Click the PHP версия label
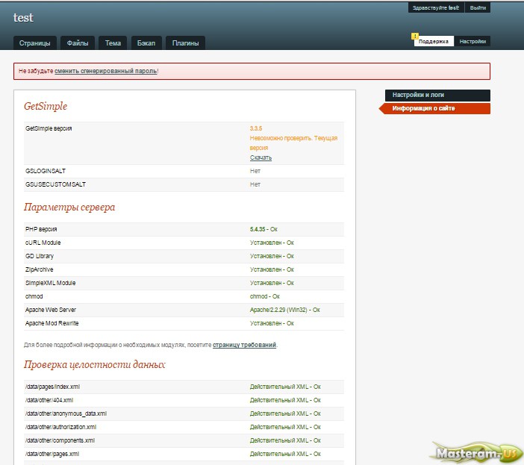Image resolution: width=524 pixels, height=465 pixels. 41,229
